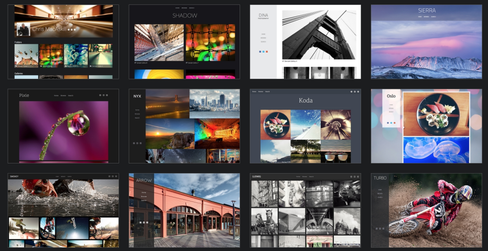Select the Chris MacAskill theme preview

[x=63, y=42]
